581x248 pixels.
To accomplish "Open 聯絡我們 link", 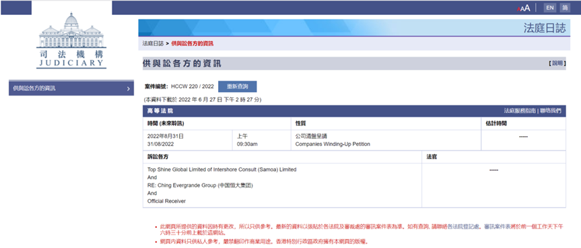I will click(x=550, y=111).
